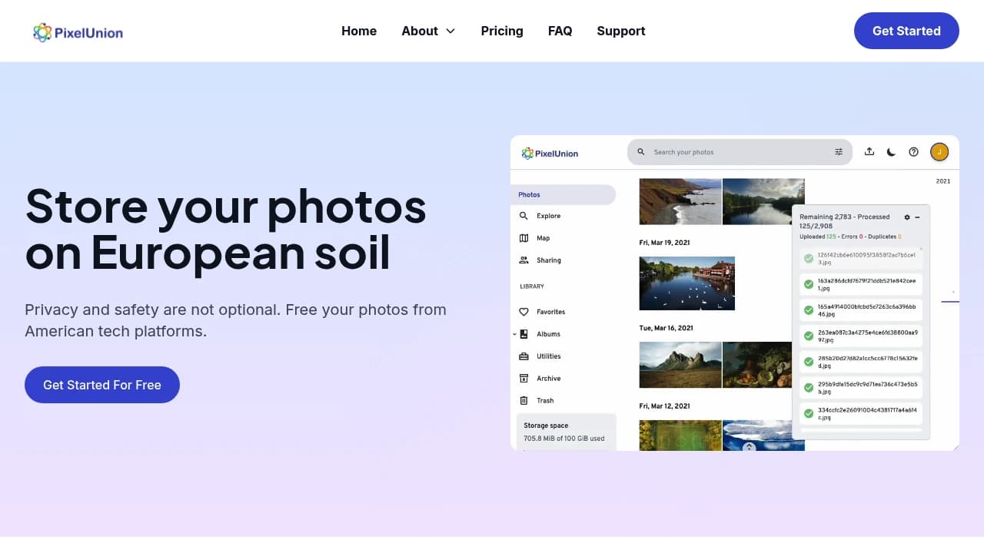Viewport: 984px width, 553px height.
Task: Click the Fri, Mar 12, 2021 date header
Action: click(x=664, y=406)
